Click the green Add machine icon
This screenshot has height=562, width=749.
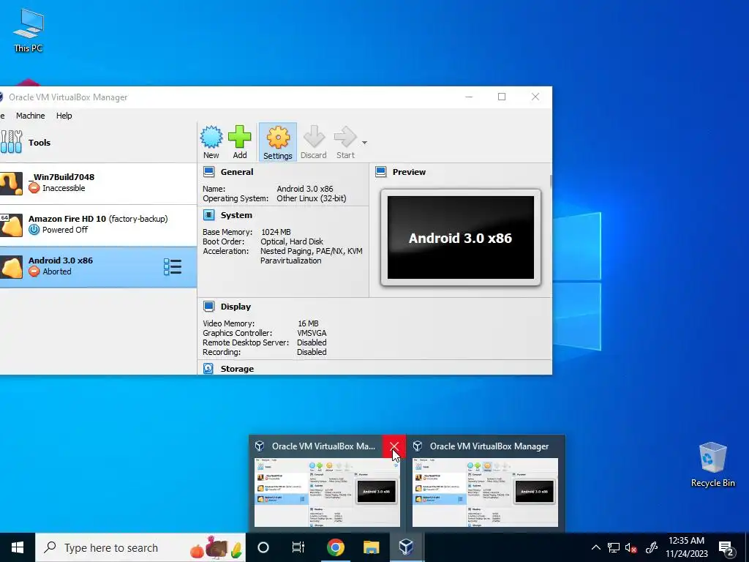239,137
